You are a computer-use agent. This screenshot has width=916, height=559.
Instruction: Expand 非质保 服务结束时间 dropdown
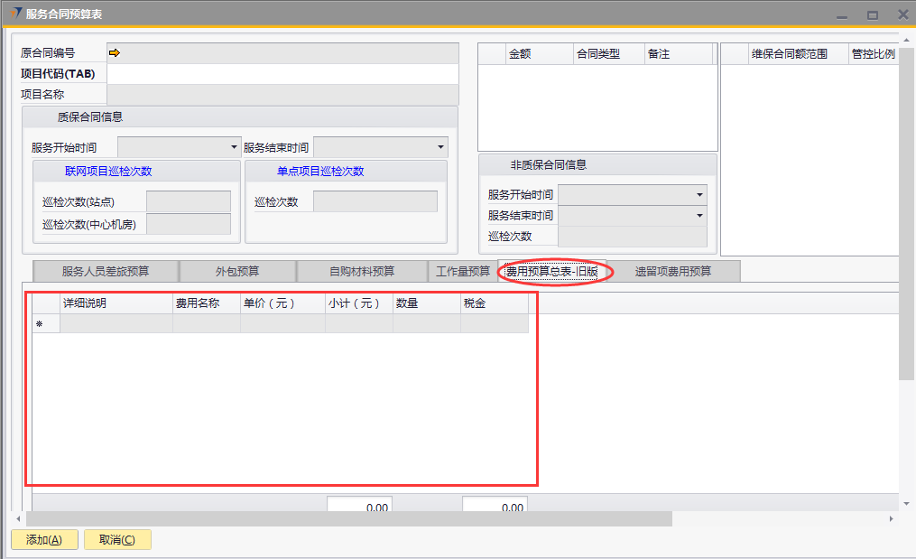[x=699, y=216]
